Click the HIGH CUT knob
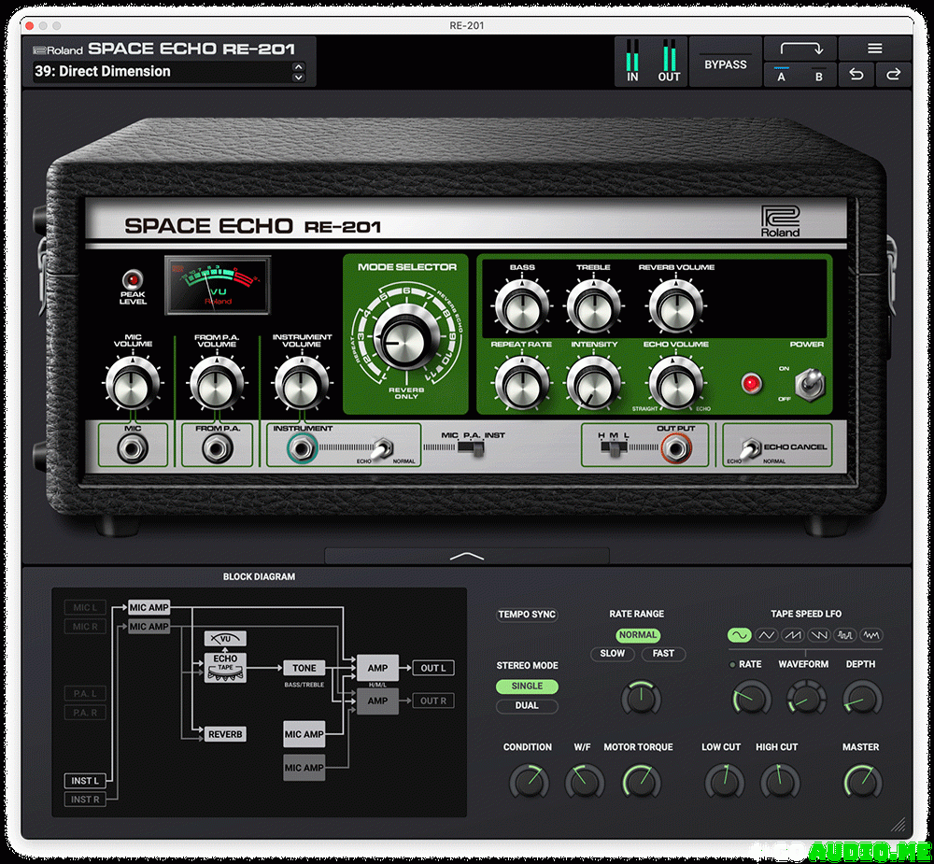The image size is (934, 864). pos(780,781)
